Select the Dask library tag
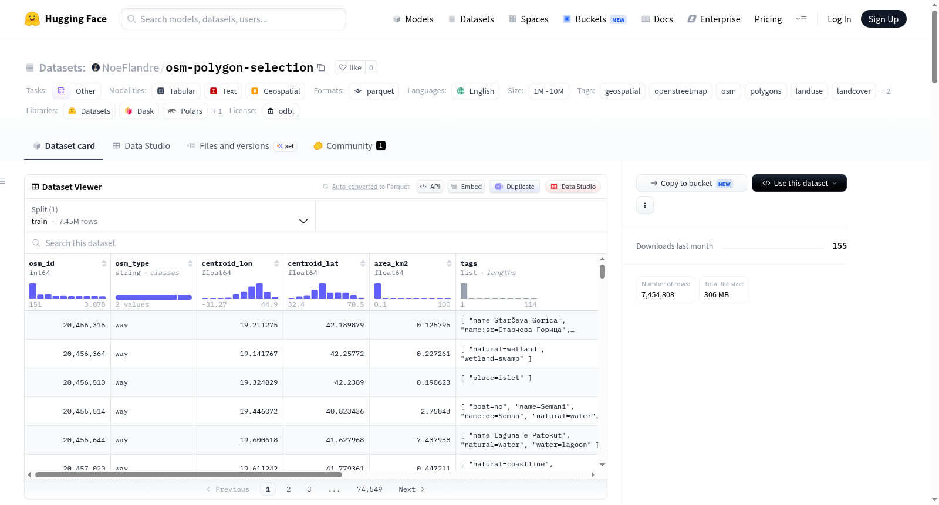The image size is (939, 505). [x=139, y=111]
